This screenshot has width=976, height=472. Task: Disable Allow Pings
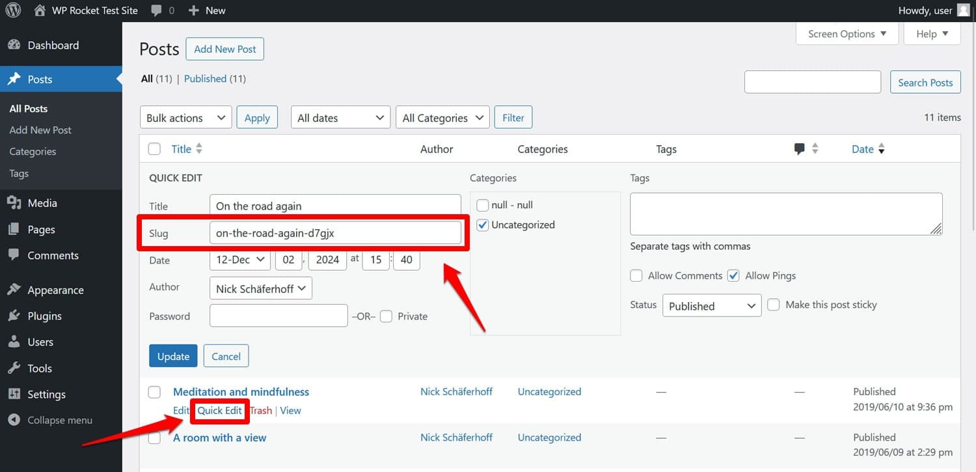tap(733, 275)
